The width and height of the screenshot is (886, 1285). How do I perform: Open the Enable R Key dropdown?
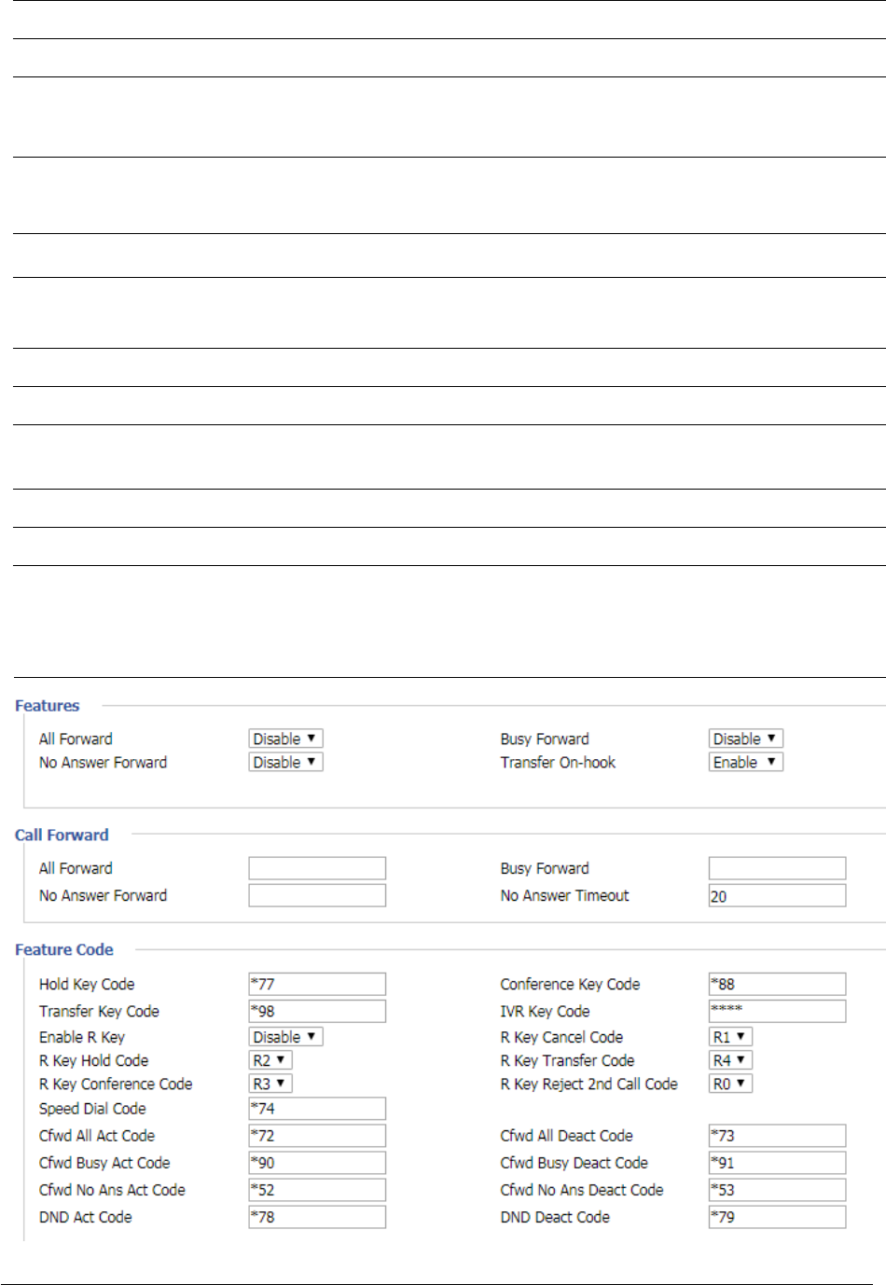pos(285,1037)
